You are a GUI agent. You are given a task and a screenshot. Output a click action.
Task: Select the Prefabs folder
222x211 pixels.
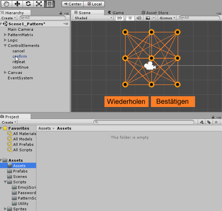20,171
